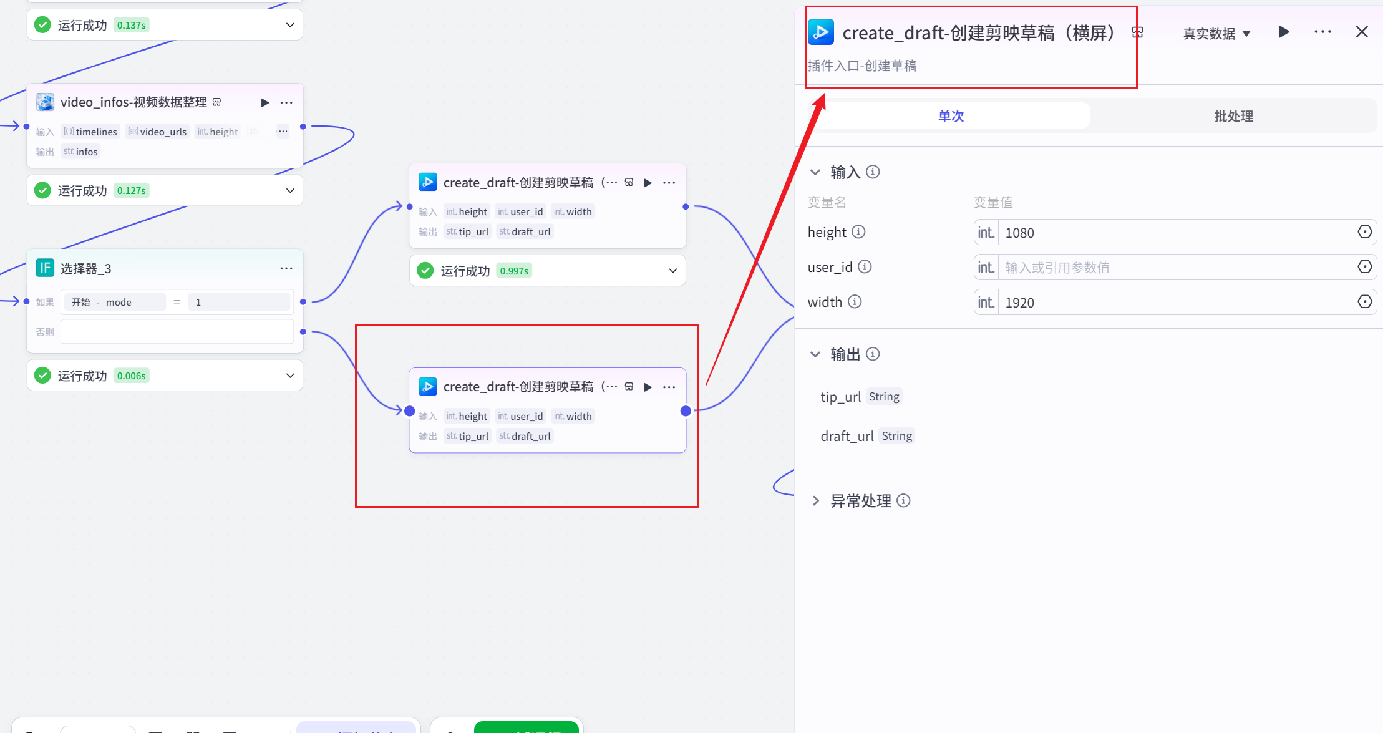Run the highlighted lower create_draft node

point(648,387)
